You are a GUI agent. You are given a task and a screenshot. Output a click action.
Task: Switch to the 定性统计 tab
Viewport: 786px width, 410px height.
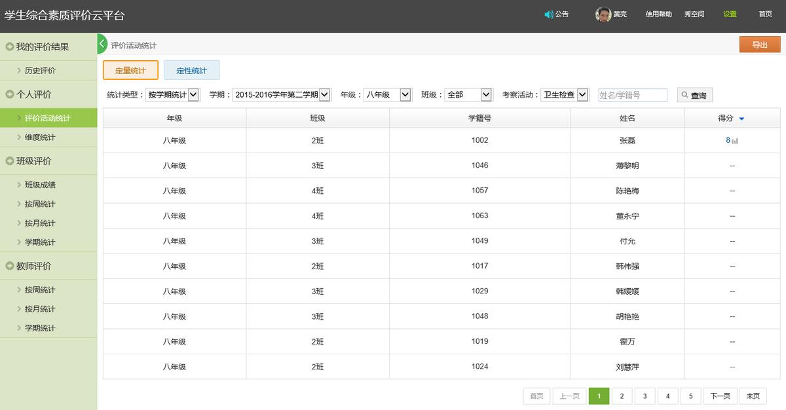191,71
